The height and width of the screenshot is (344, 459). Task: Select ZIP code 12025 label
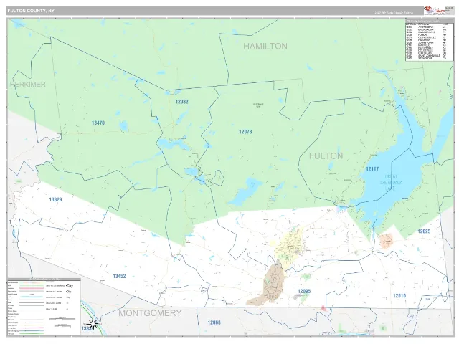[x=424, y=231]
